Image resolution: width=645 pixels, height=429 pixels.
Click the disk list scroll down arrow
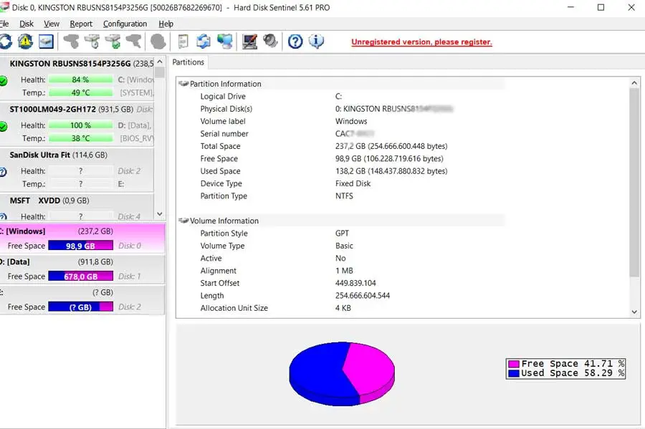coord(160,214)
